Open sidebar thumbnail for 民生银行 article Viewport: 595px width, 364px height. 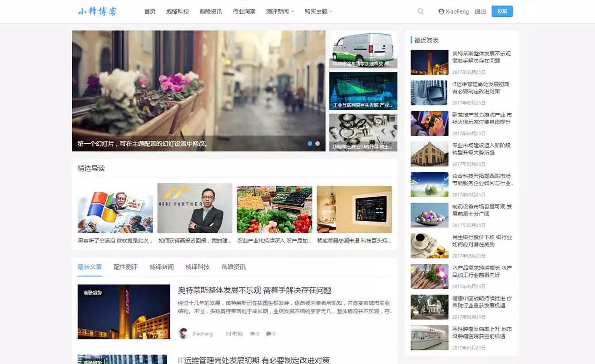429,246
